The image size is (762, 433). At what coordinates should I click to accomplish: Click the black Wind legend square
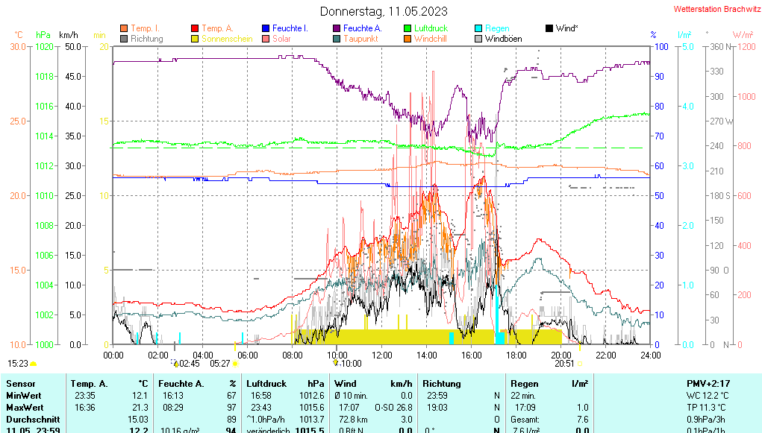[x=549, y=28]
